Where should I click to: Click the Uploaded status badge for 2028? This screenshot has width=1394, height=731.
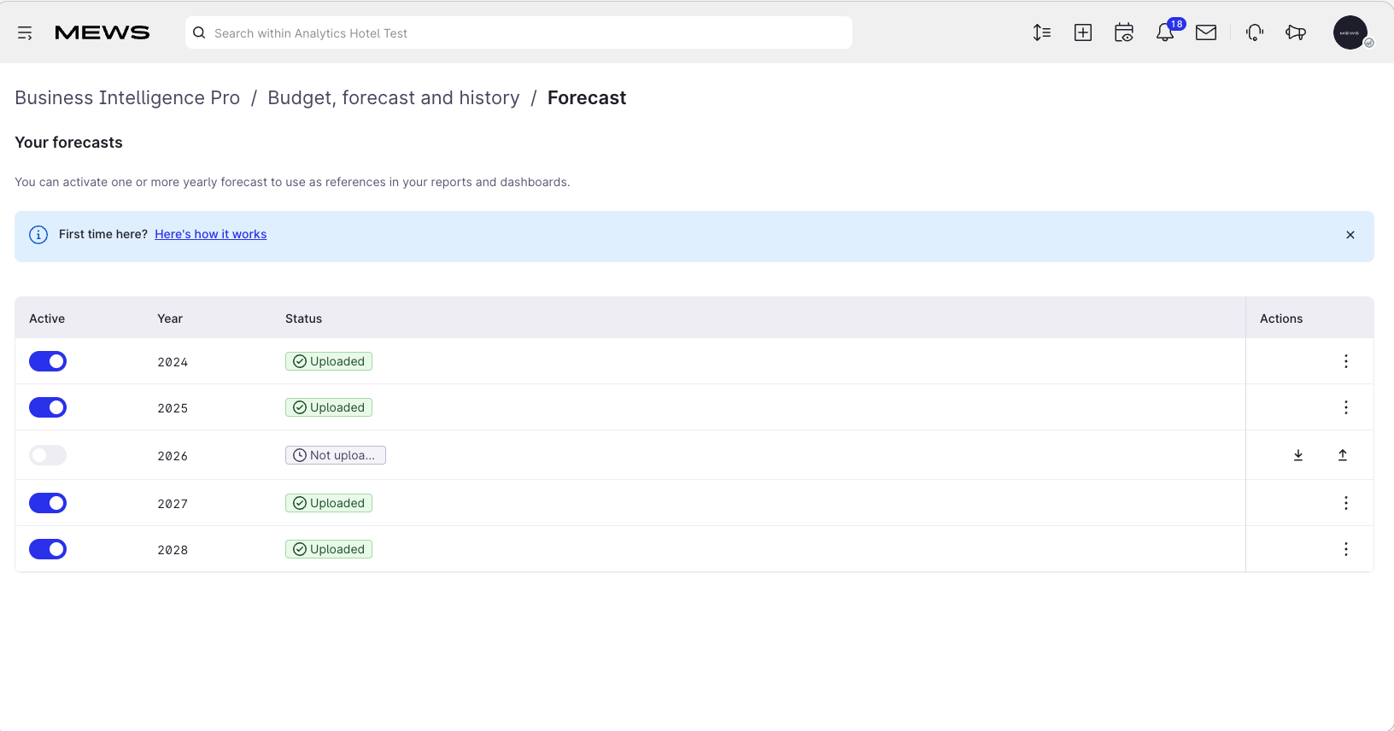click(x=329, y=549)
